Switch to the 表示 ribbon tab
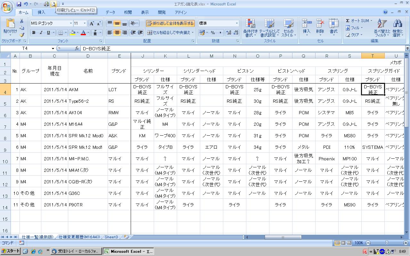This screenshot has width=410, height=256. click(x=145, y=12)
